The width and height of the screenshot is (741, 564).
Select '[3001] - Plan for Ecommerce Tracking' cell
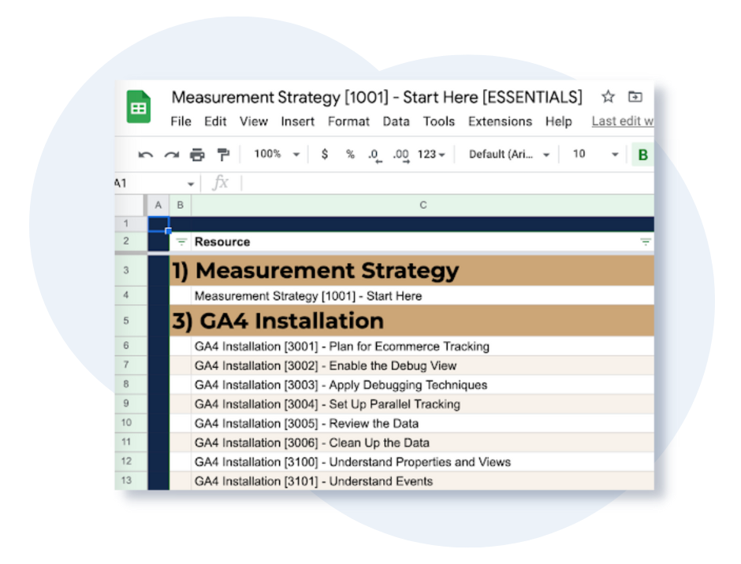pos(423,347)
